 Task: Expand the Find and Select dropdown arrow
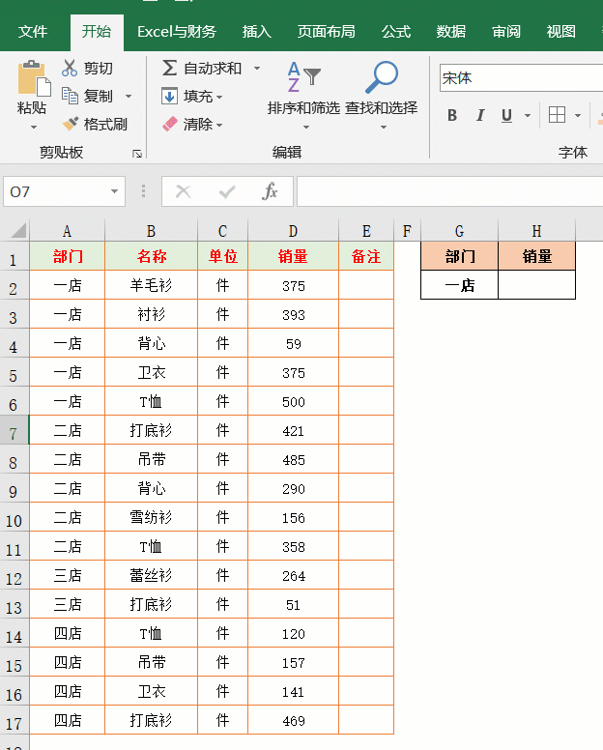click(384, 128)
